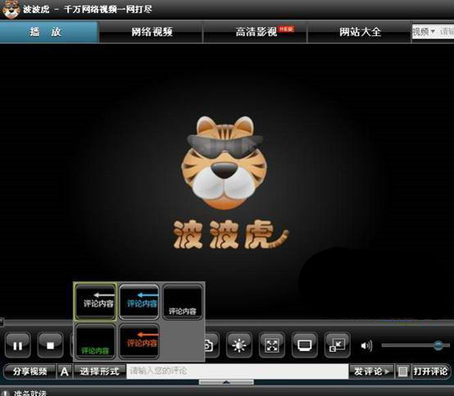
Task: Click the fullscreen expand arrows icon
Action: [x=272, y=345]
